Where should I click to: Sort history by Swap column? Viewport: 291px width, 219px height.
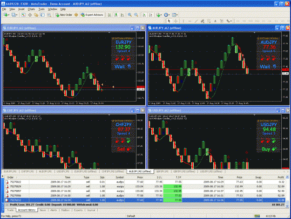pos(253,178)
